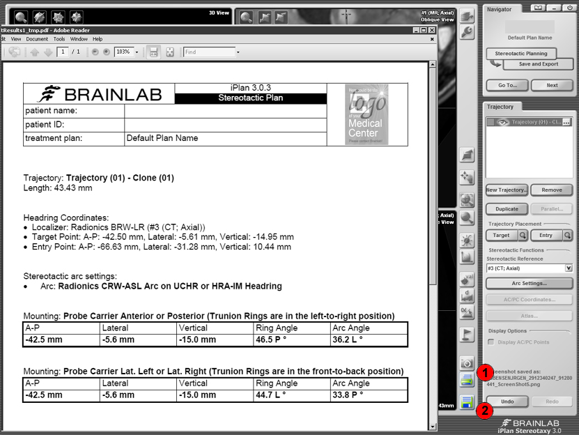The width and height of the screenshot is (579, 435).
Task: Click the print icon in sidebar
Action: 467,381
